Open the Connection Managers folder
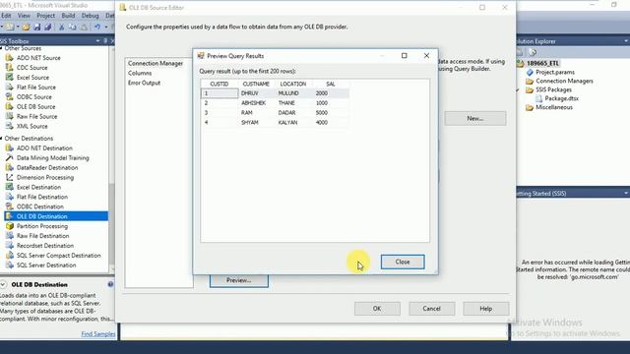 point(564,81)
